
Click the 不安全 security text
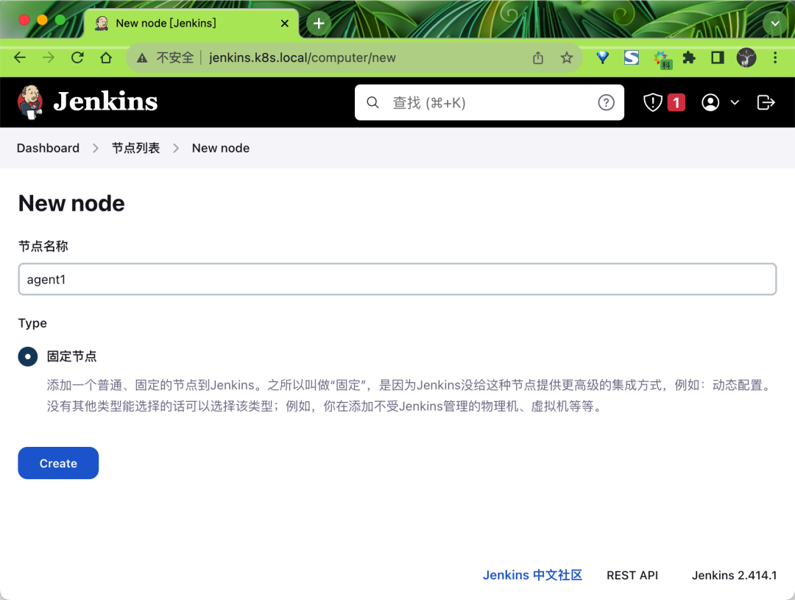tap(175, 58)
